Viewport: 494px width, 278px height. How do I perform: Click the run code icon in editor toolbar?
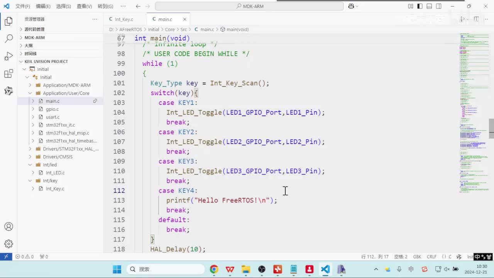click(463, 19)
